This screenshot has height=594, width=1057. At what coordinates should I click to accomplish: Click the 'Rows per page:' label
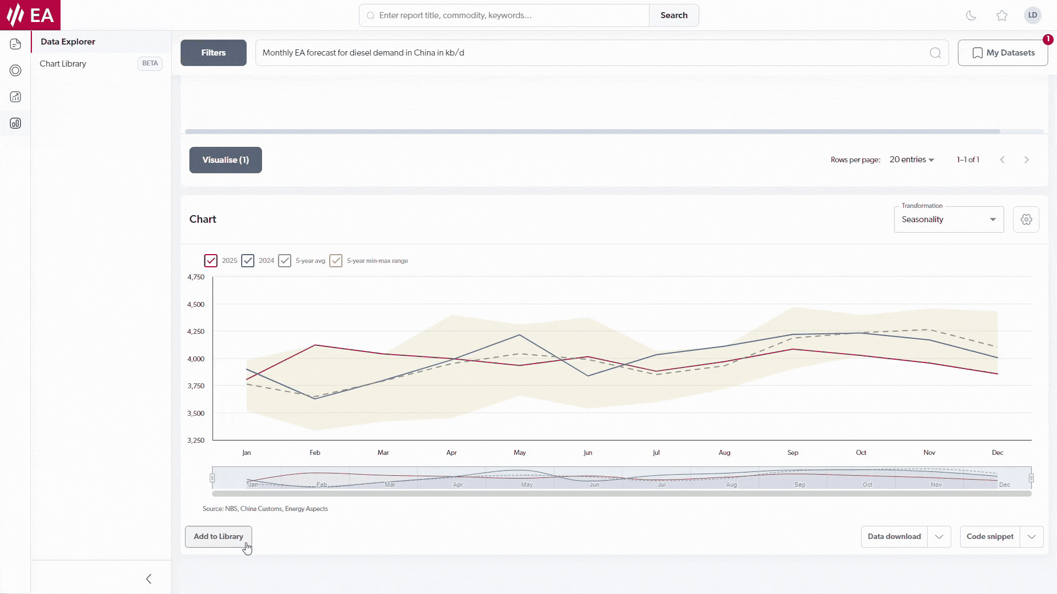856,160
